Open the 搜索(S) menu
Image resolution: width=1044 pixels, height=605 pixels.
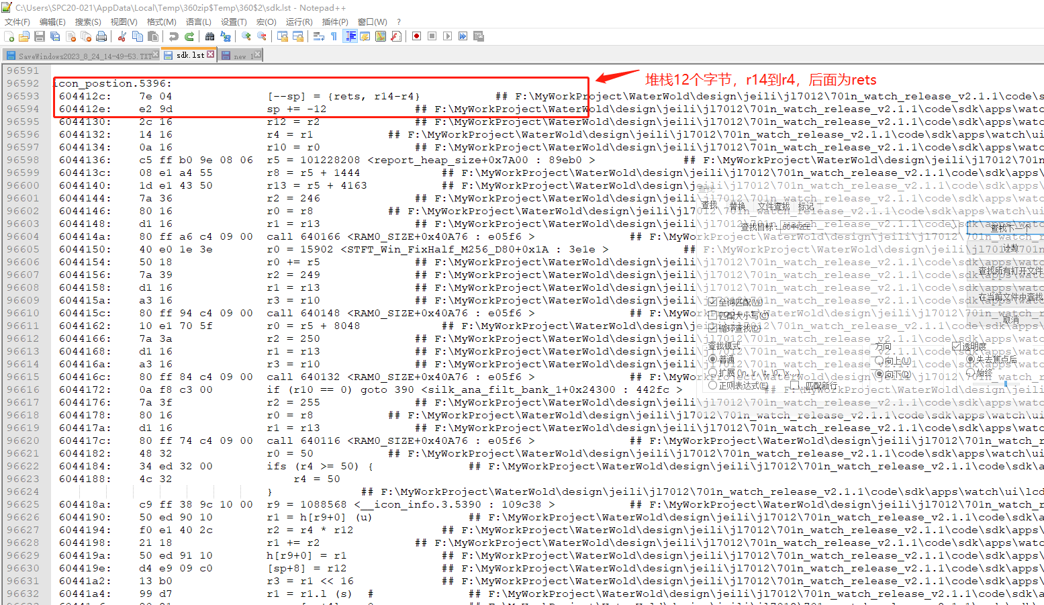point(88,21)
